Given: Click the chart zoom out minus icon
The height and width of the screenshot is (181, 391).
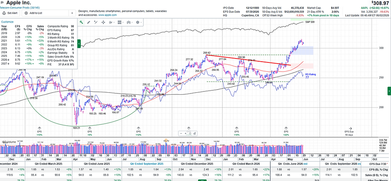Looking at the screenshot, I should pyautogui.click(x=182, y=134).
